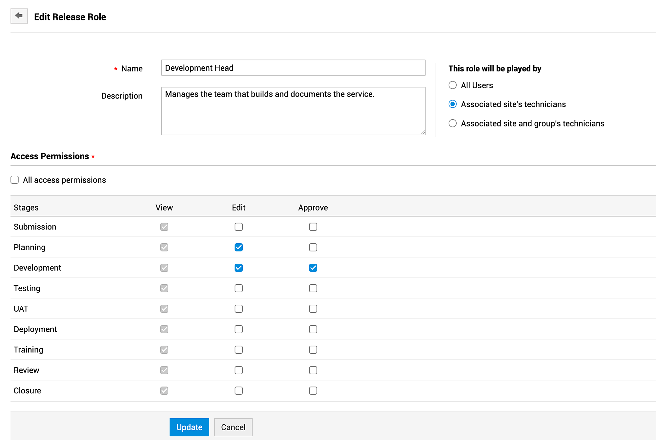The width and height of the screenshot is (656, 440).
Task: Click the Name input field
Action: (293, 68)
